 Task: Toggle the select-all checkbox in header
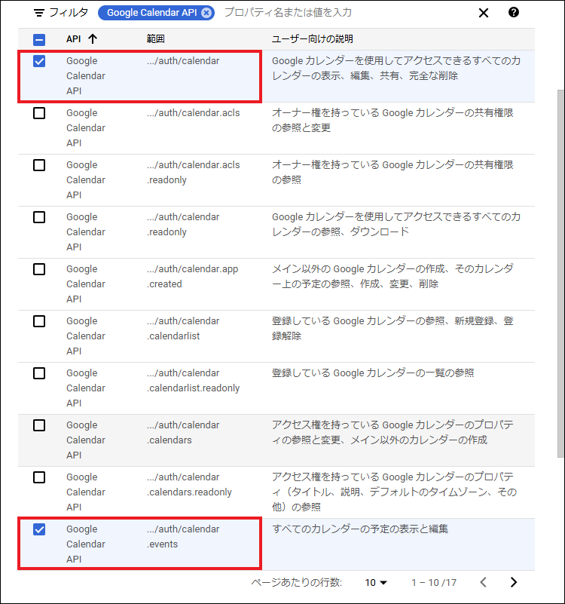[39, 40]
